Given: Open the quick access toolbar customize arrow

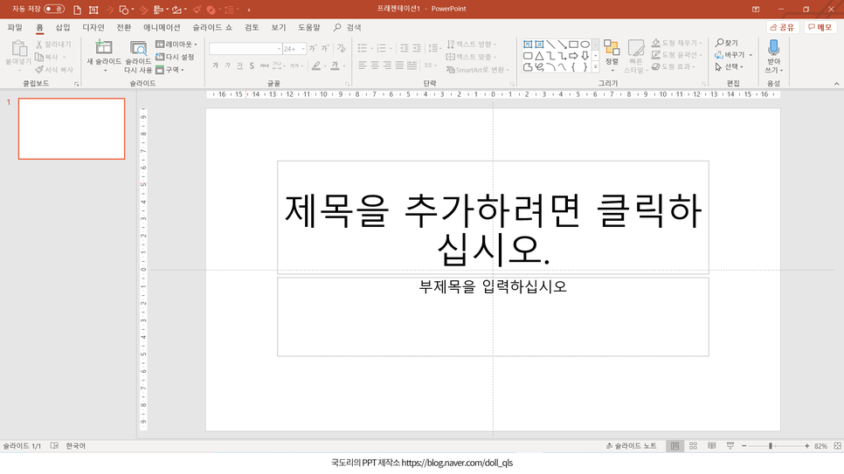Looking at the screenshot, I should 249,10.
